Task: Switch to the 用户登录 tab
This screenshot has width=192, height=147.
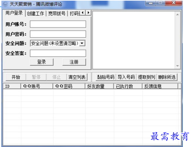Action: pyautogui.click(x=14, y=13)
